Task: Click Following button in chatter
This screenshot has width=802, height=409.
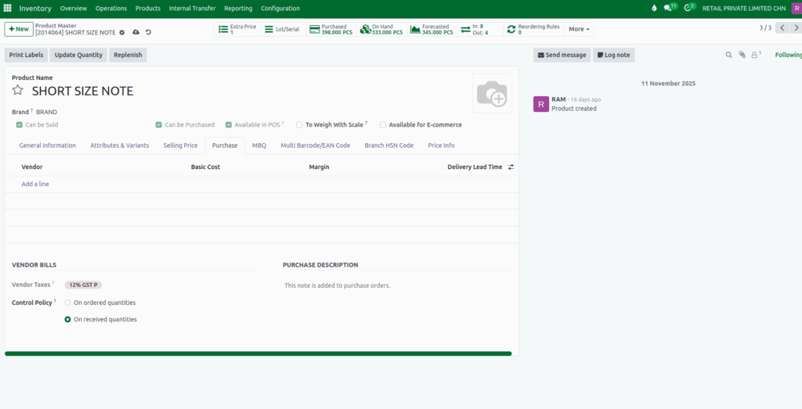Action: pyautogui.click(x=788, y=56)
